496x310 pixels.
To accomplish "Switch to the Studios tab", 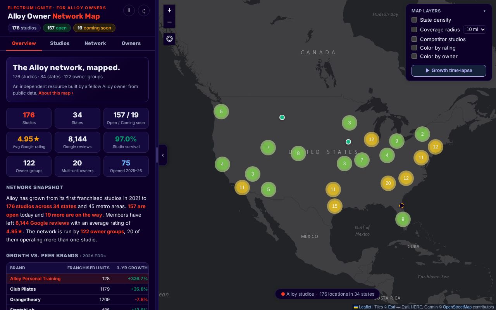I will point(60,43).
